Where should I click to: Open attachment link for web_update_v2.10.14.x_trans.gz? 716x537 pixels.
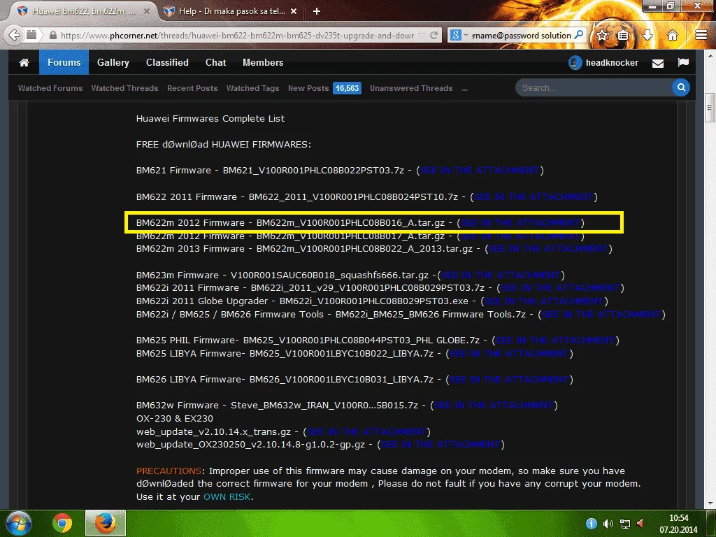coord(366,431)
